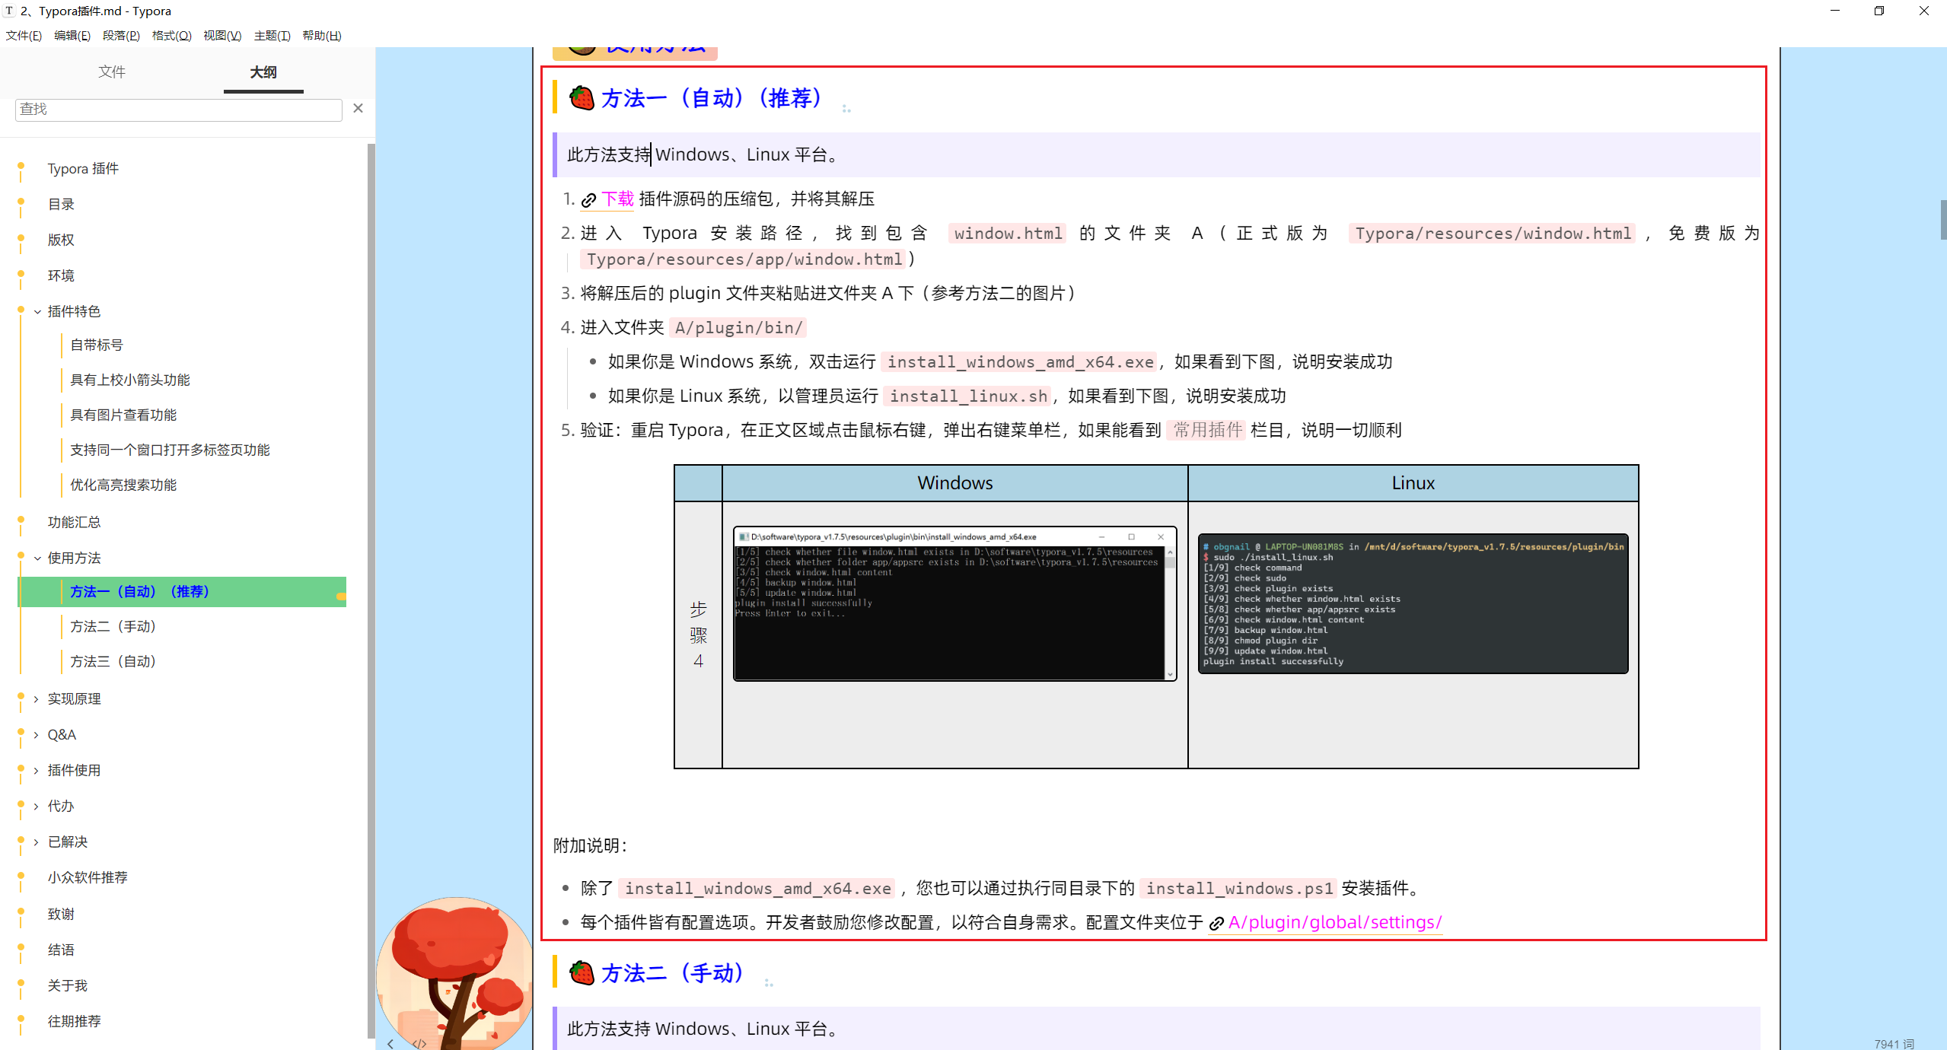Click the 常用插件 highlighted text
The image size is (1947, 1050).
(1207, 430)
